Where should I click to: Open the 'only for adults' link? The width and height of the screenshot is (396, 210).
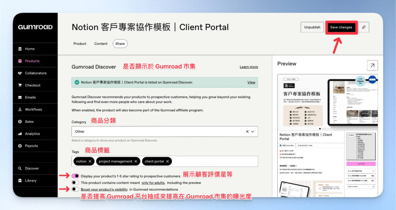(x=153, y=183)
